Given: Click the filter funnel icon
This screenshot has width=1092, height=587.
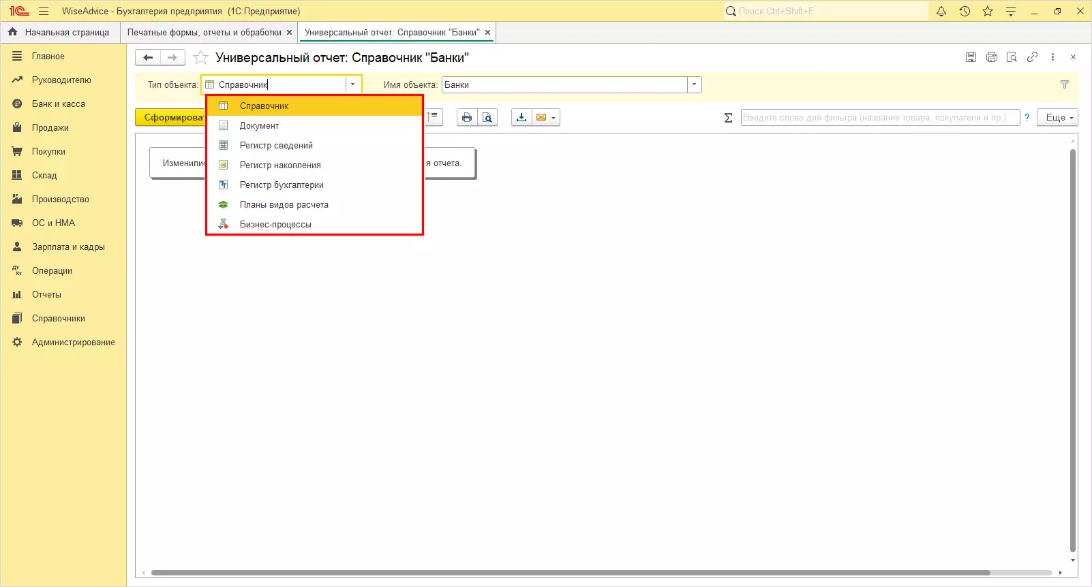Looking at the screenshot, I should [1065, 84].
